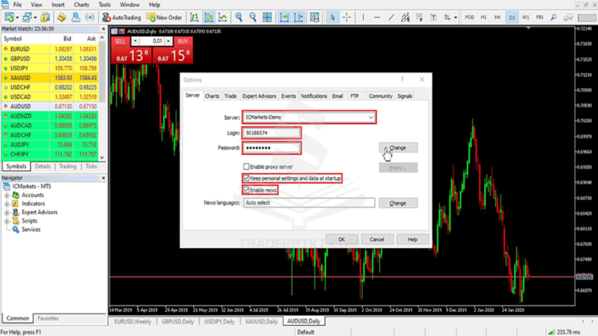Uncheck Keep personal settings and data at startup
Screen dimensions: 598x336
point(247,178)
